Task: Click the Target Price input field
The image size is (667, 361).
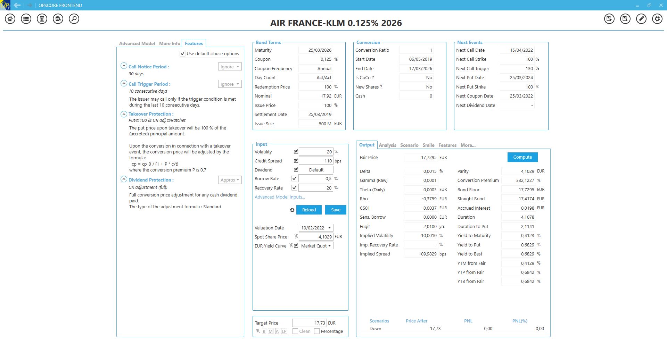Action: (309, 323)
